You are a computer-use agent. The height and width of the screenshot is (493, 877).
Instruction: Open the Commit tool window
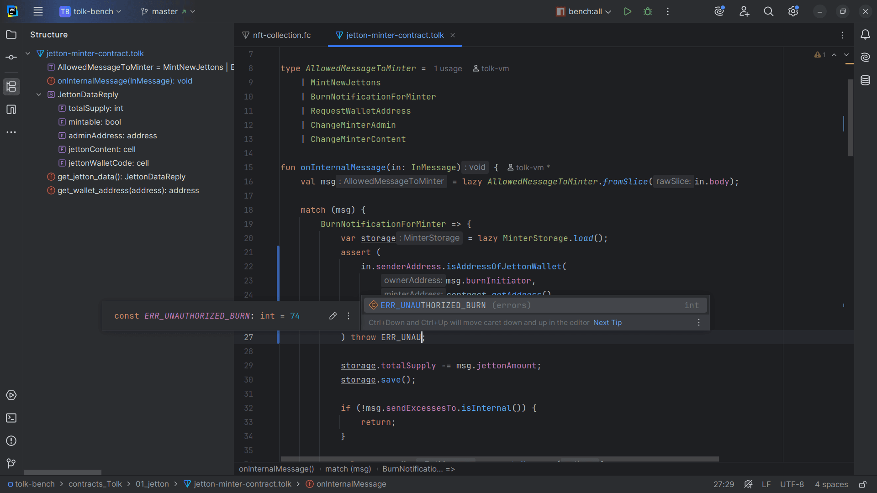(11, 58)
